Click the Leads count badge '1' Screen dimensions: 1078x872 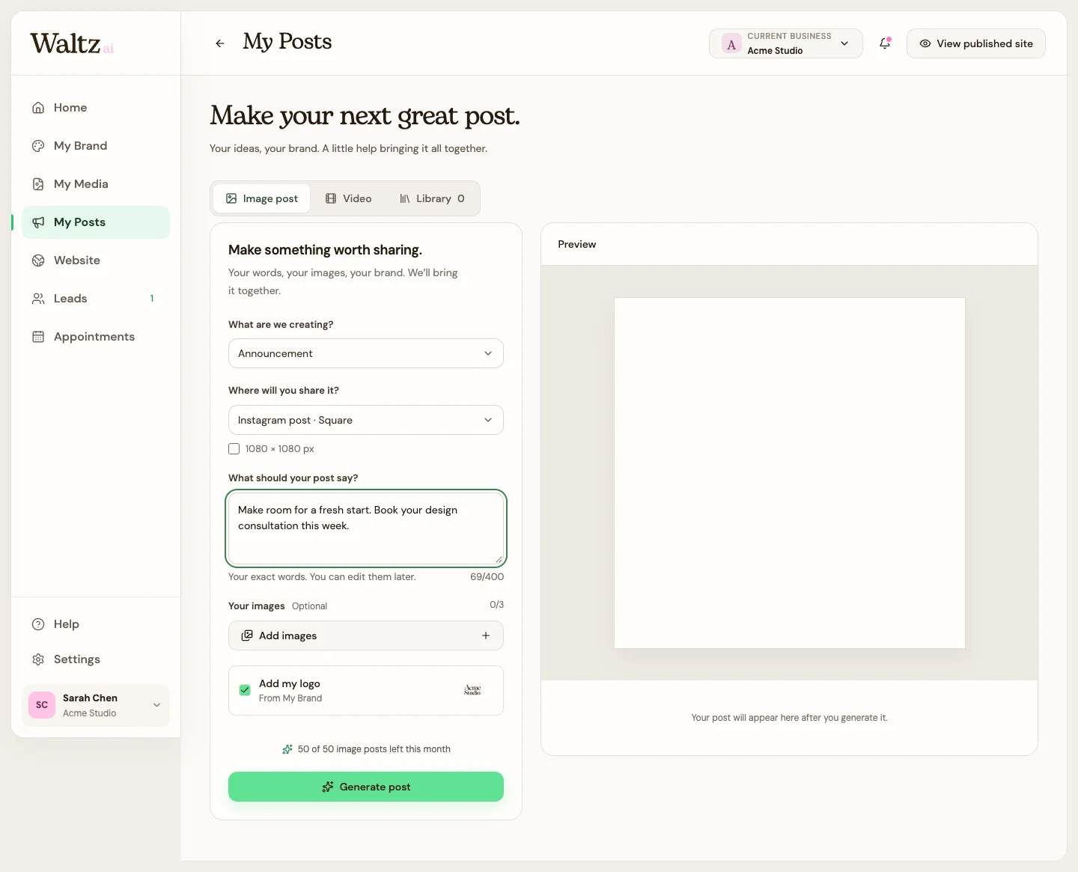pyautogui.click(x=152, y=299)
